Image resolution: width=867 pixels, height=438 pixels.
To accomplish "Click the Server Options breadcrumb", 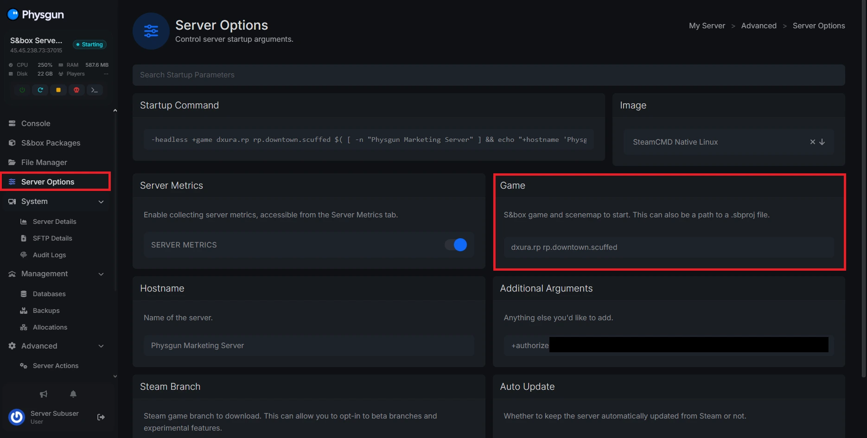I will pos(819,25).
